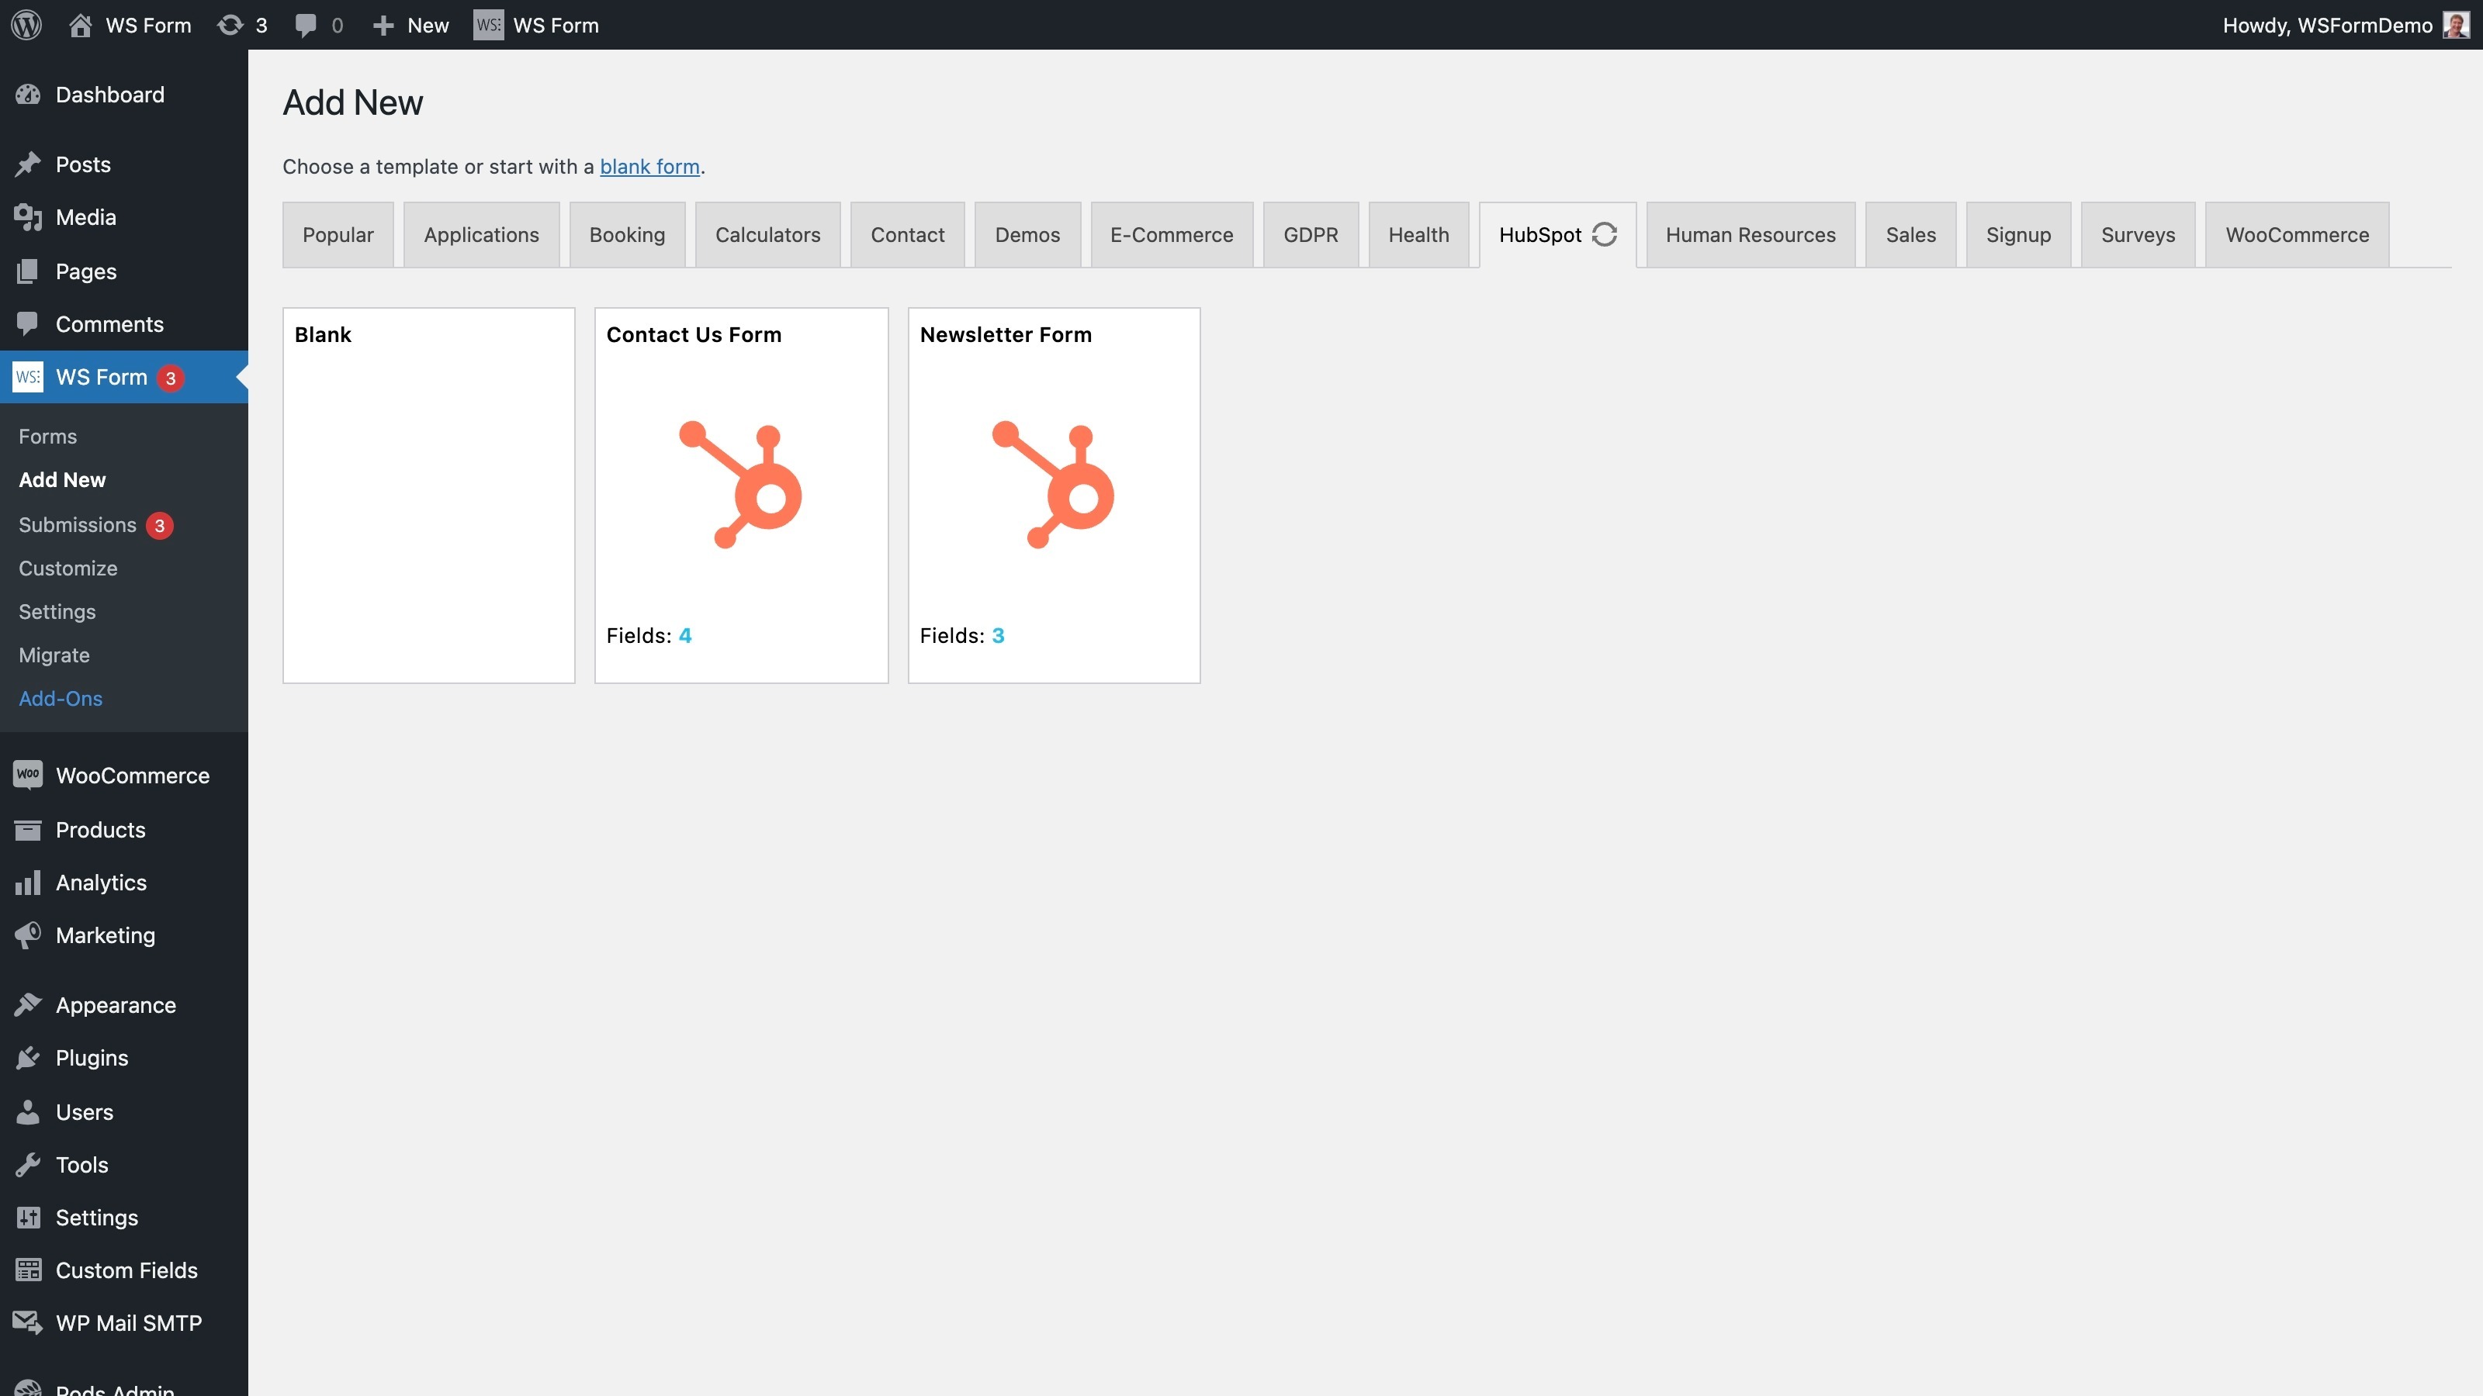Switch to the E-Commerce tab
The image size is (2483, 1396).
click(1171, 235)
